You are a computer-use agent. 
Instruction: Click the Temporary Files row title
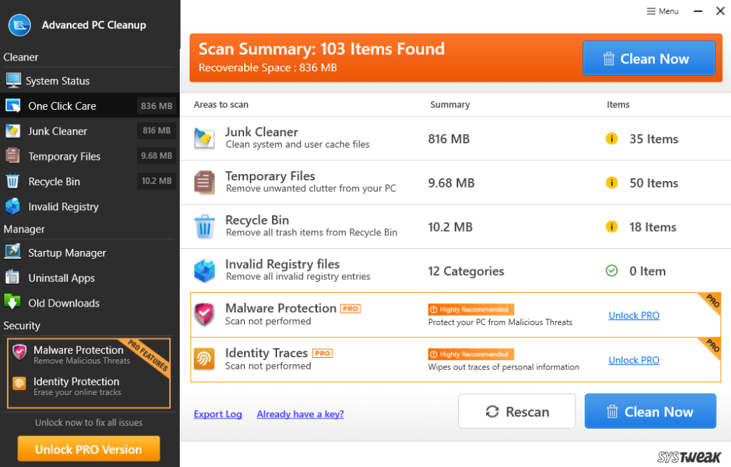coord(270,176)
